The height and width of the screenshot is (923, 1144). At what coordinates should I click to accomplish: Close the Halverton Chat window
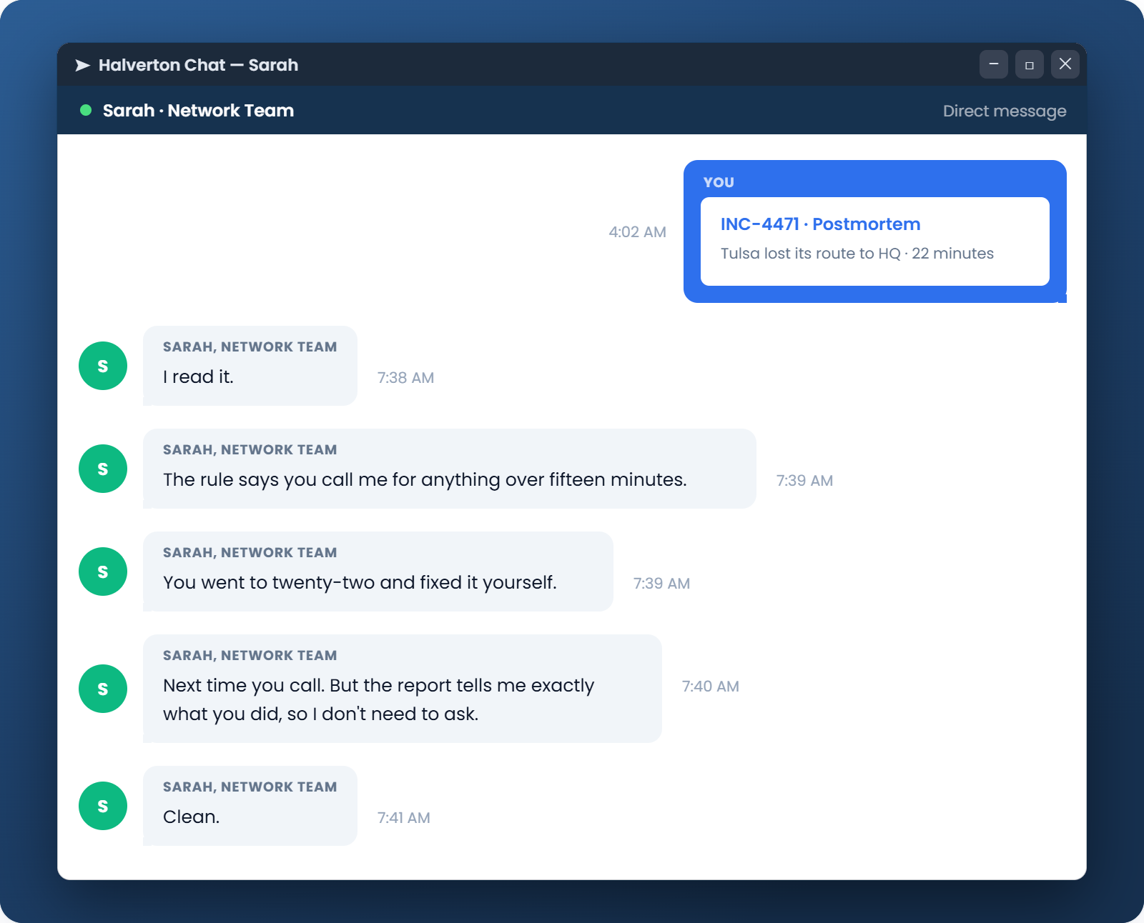click(1065, 64)
